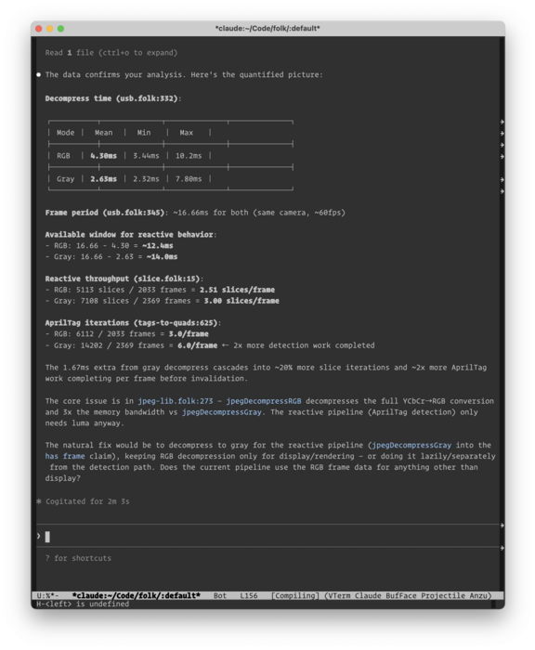Click the '6.0/frame' AprilTag Gray value
Image resolution: width=535 pixels, height=650 pixels.
[198, 345]
